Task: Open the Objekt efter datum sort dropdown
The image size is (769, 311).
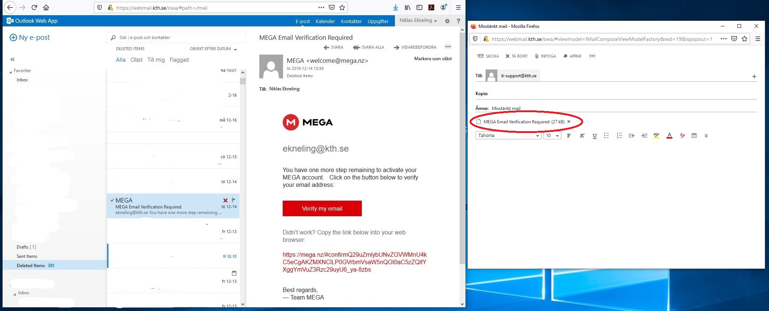Action: 213,49
